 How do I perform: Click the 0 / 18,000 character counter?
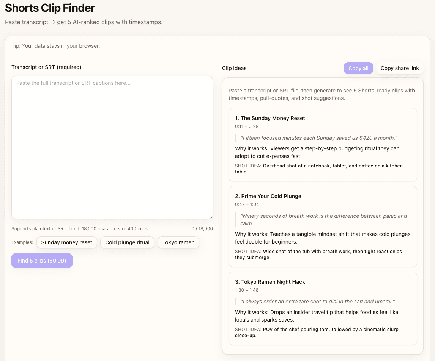point(203,228)
